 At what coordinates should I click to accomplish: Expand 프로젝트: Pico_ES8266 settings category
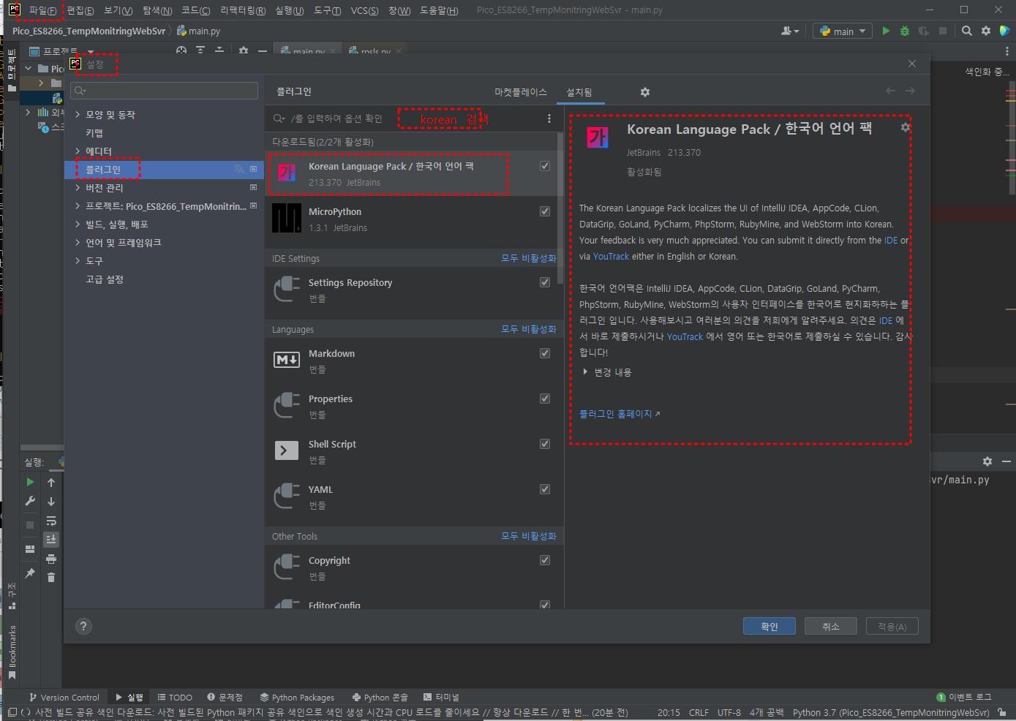tap(78, 206)
